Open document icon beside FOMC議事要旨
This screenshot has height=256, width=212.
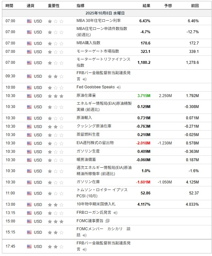point(107,221)
